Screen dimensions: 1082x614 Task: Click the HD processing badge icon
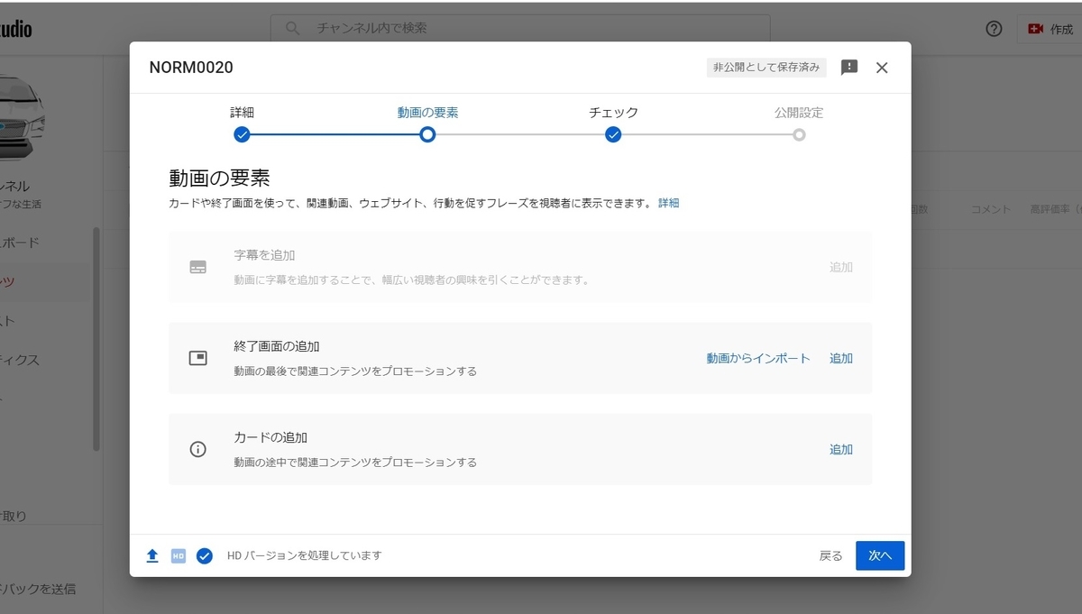(x=177, y=555)
